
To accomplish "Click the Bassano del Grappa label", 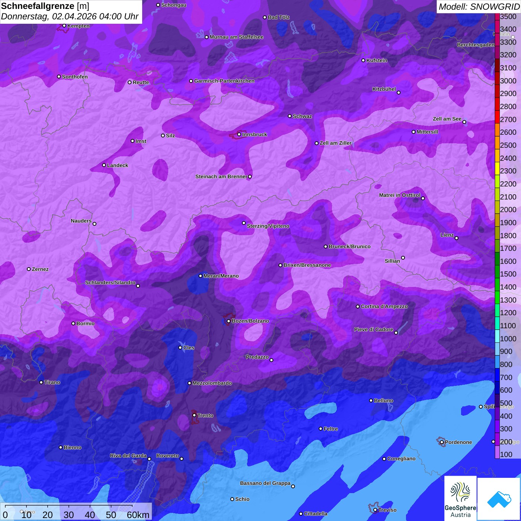I will [x=265, y=483].
